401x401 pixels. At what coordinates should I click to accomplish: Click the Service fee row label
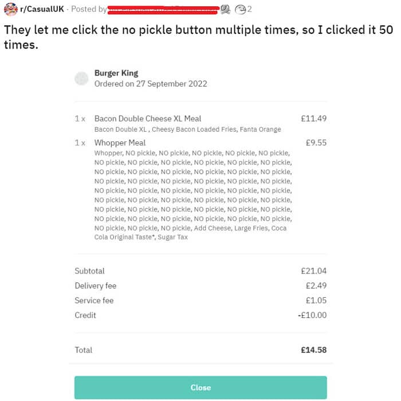[x=94, y=300]
